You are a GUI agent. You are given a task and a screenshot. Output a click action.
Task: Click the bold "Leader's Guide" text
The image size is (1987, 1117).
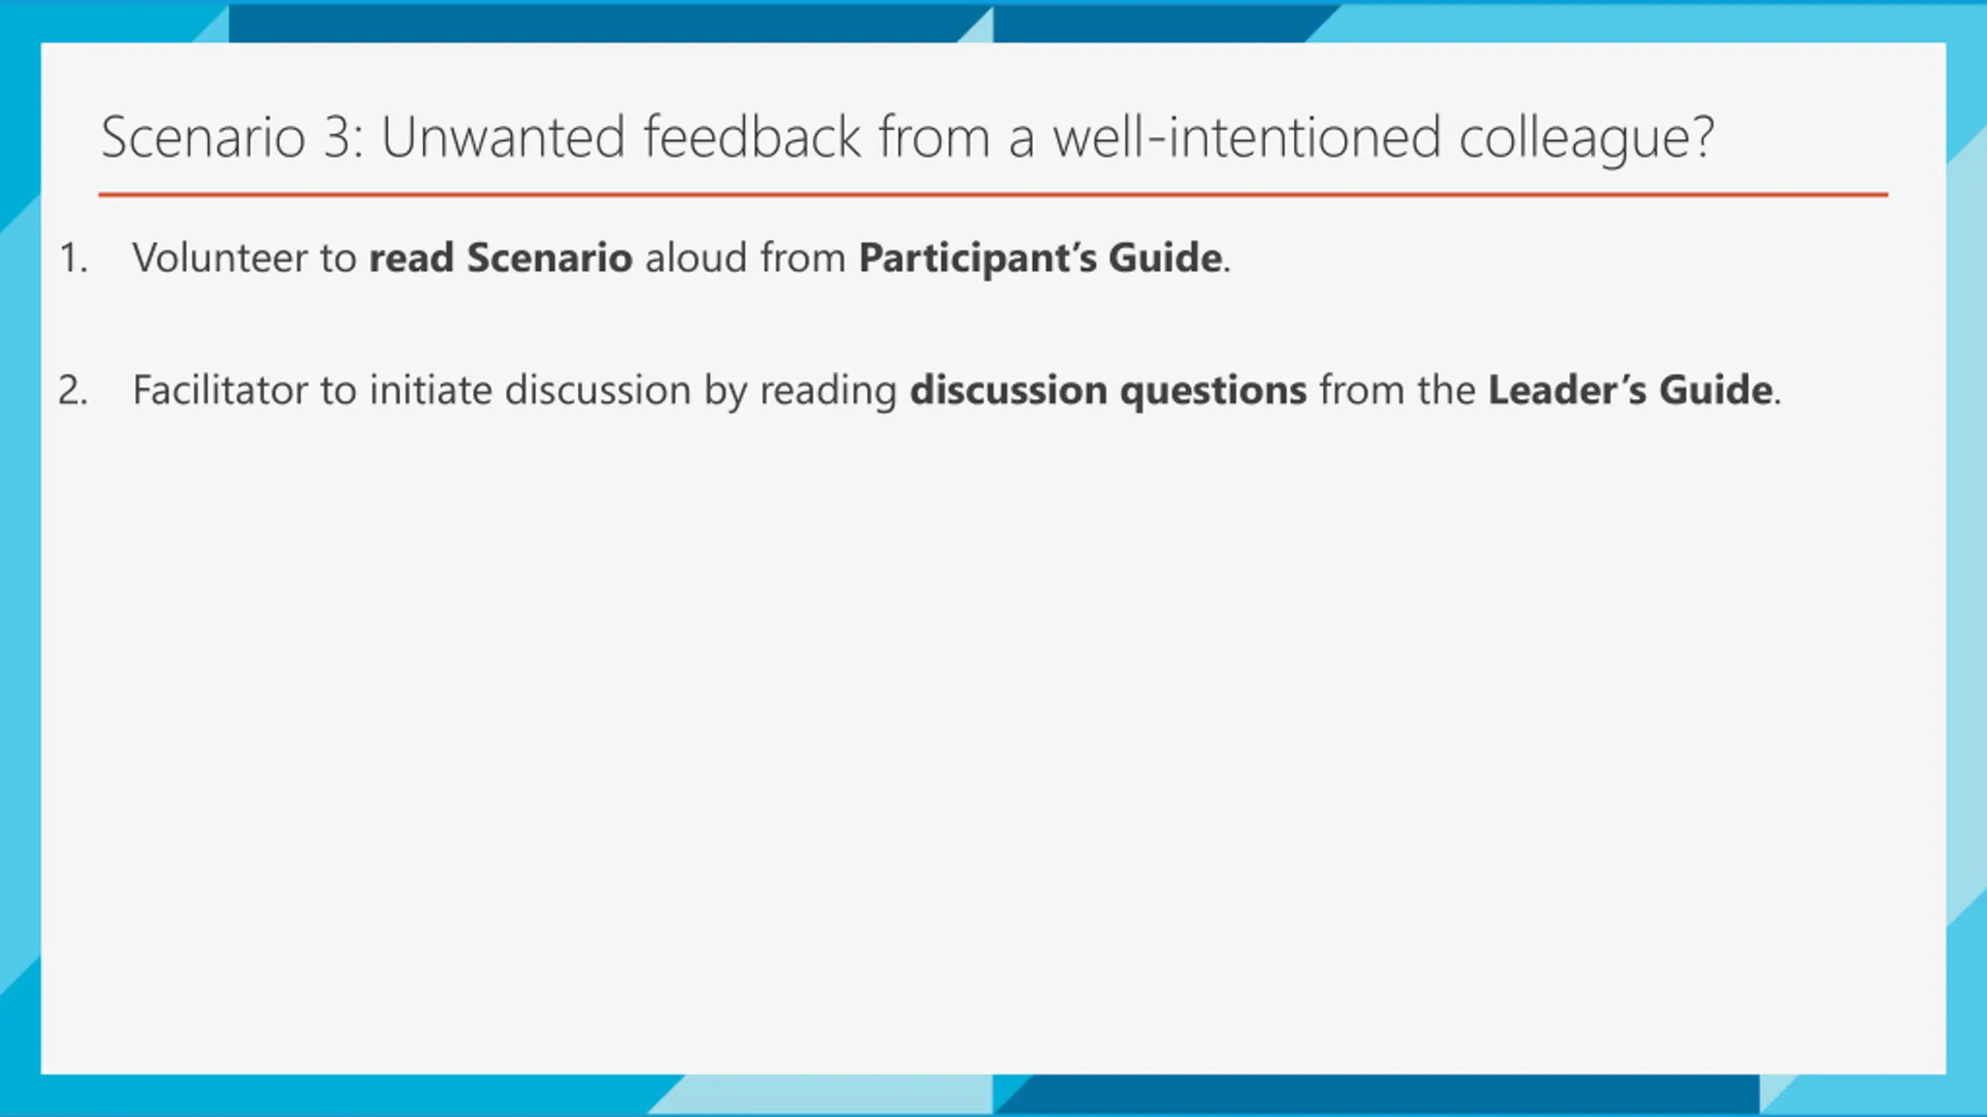(x=1631, y=390)
